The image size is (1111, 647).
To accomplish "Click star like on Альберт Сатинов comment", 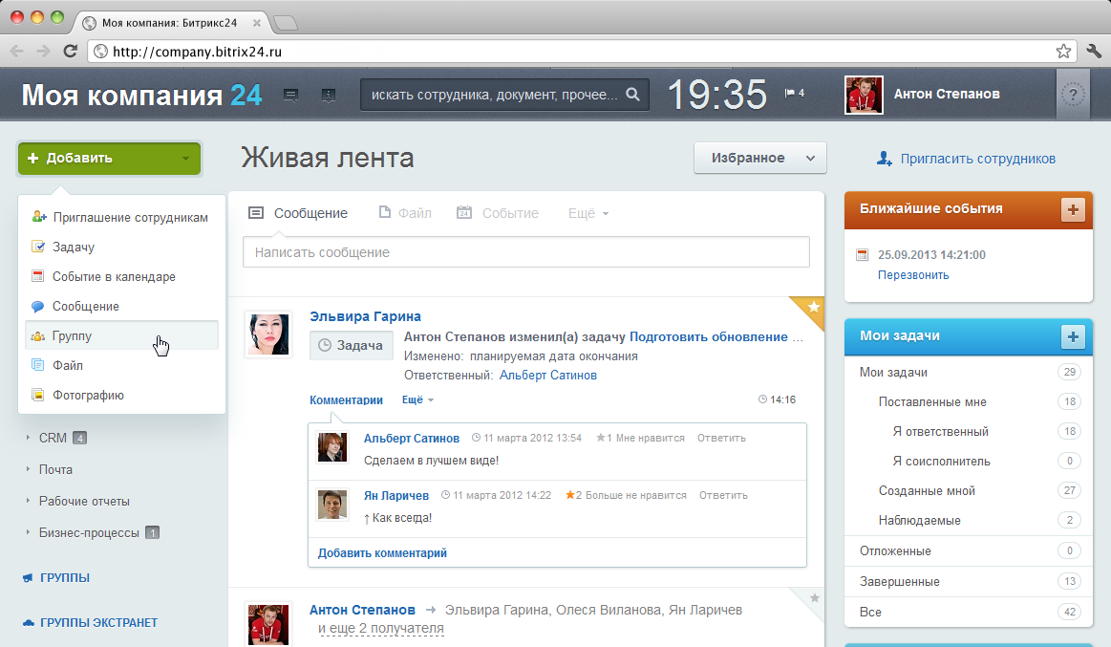I will pos(601,438).
